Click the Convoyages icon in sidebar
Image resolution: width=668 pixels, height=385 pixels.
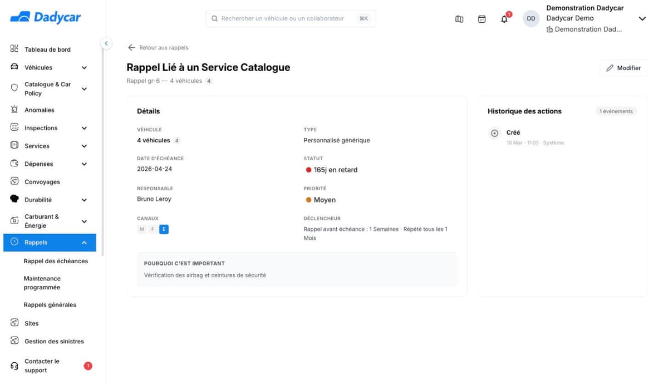14,181
